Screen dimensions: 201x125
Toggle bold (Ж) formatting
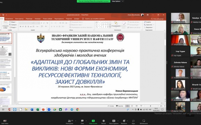coord(20,26)
